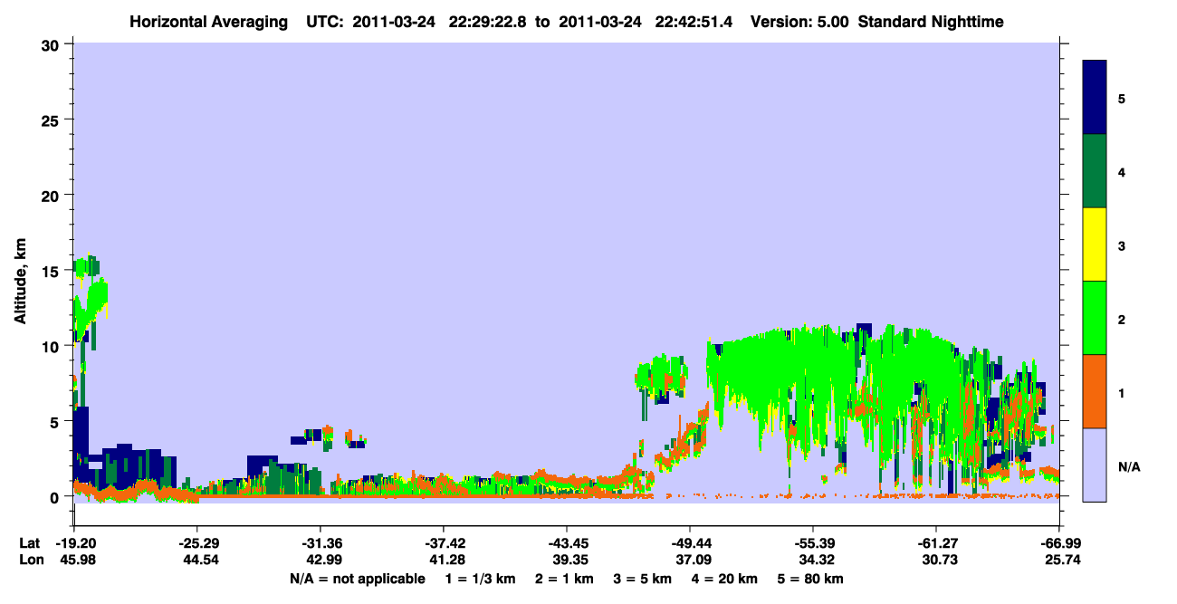Click the '1 = 1/3 km' legend text
Image resolution: width=1177 pixels, height=604 pixels.
point(481,579)
